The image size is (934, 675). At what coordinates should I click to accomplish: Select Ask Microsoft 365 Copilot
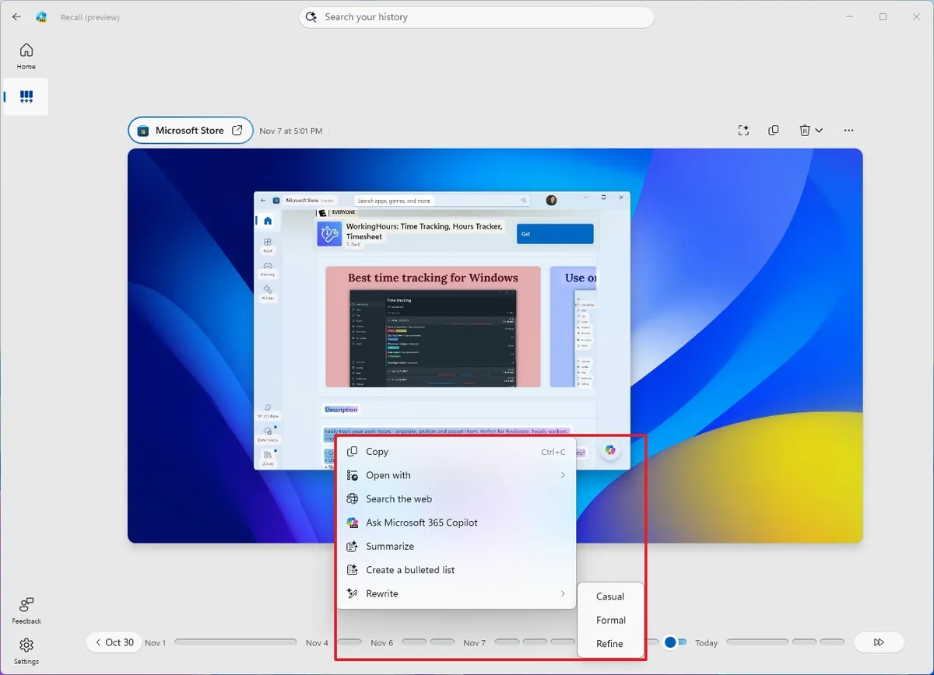pos(422,523)
